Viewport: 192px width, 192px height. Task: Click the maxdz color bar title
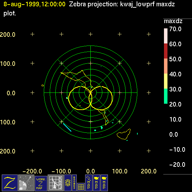coord(173,21)
